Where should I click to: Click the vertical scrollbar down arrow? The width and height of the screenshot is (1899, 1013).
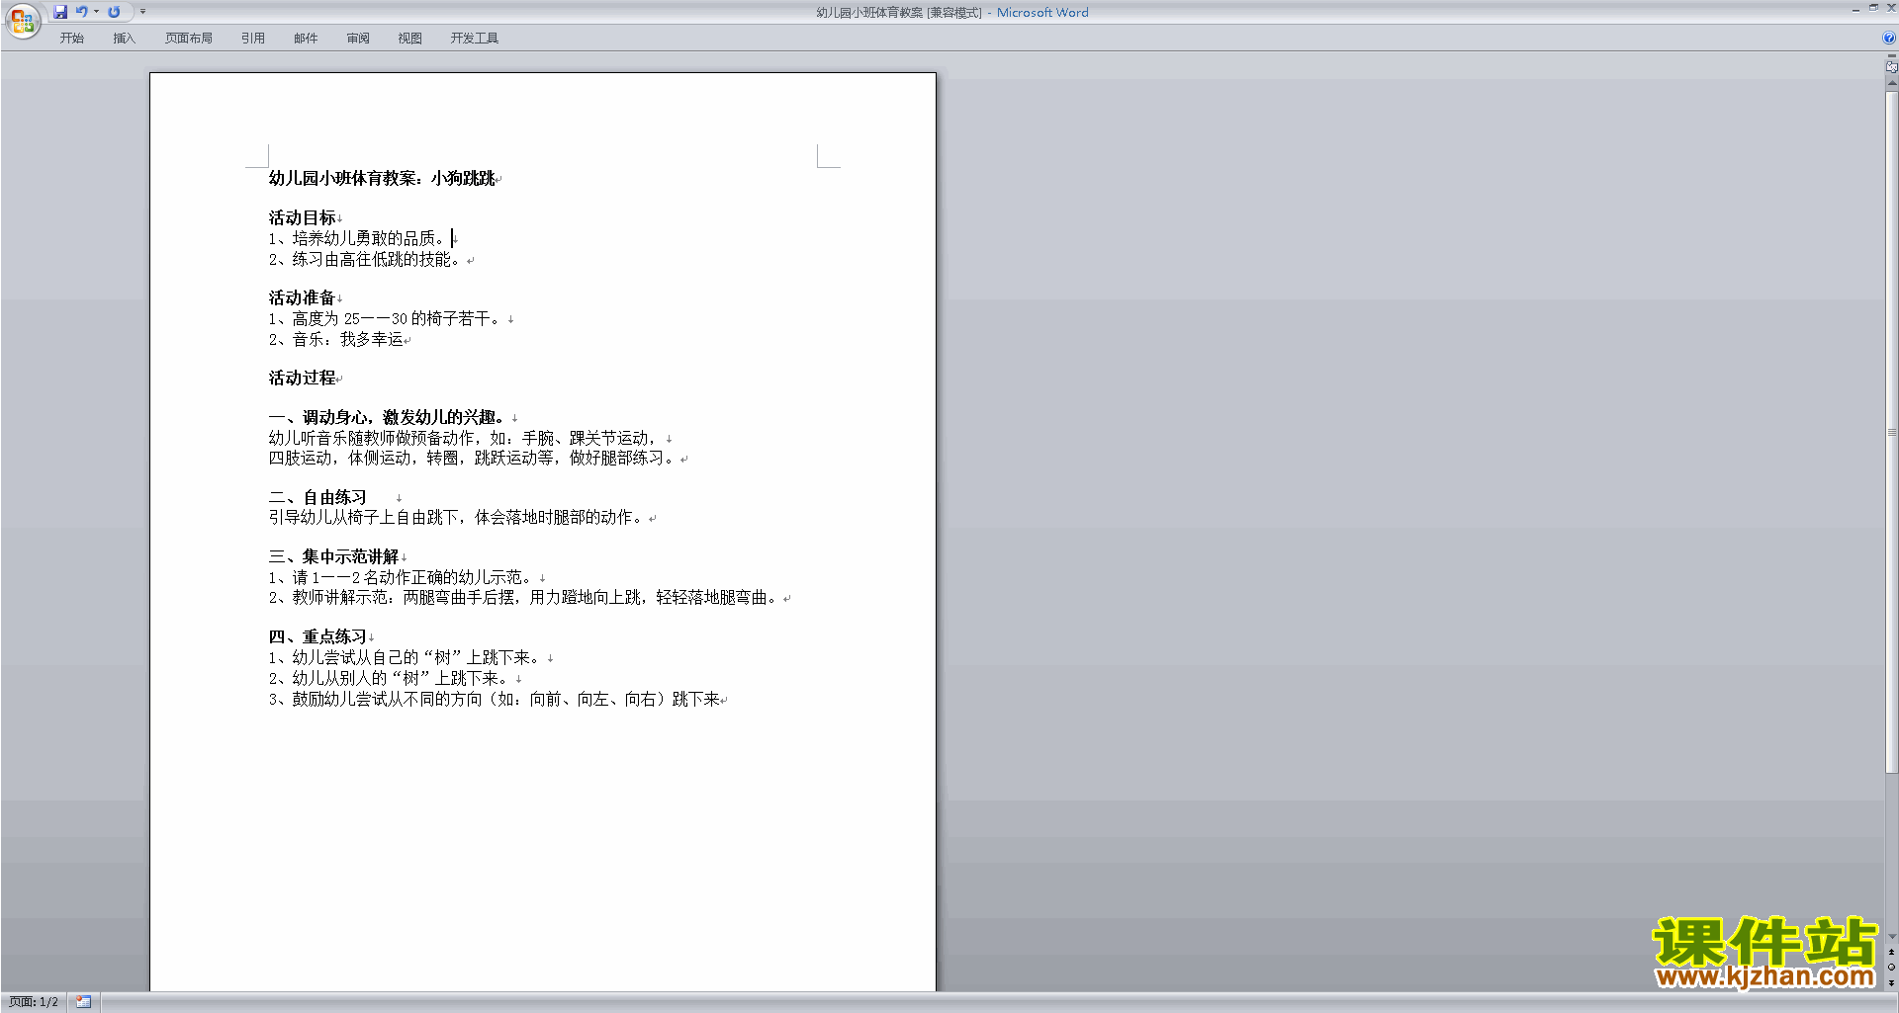click(x=1891, y=937)
